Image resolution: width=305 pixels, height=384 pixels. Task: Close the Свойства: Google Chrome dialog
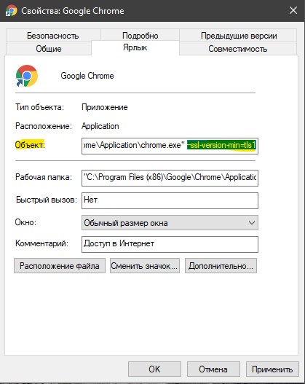(293, 10)
